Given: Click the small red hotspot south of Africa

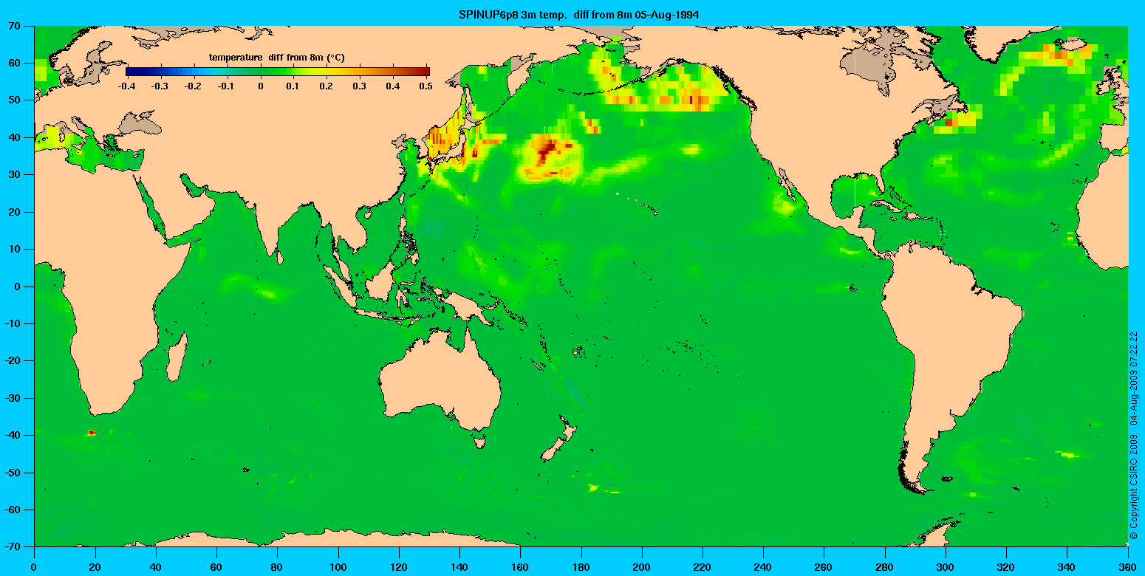Looking at the screenshot, I should click(92, 433).
